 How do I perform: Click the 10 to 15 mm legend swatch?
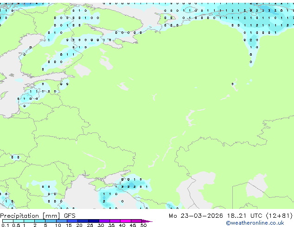click(x=61, y=221)
